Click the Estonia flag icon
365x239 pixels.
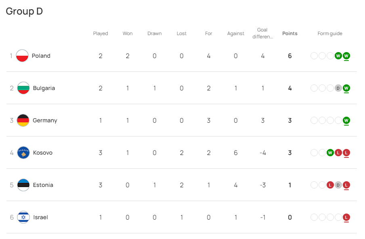[x=23, y=185]
